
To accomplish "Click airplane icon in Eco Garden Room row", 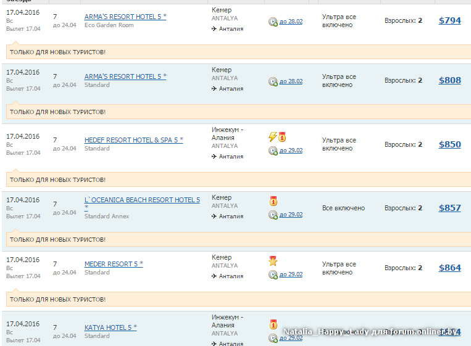I will [x=214, y=29].
